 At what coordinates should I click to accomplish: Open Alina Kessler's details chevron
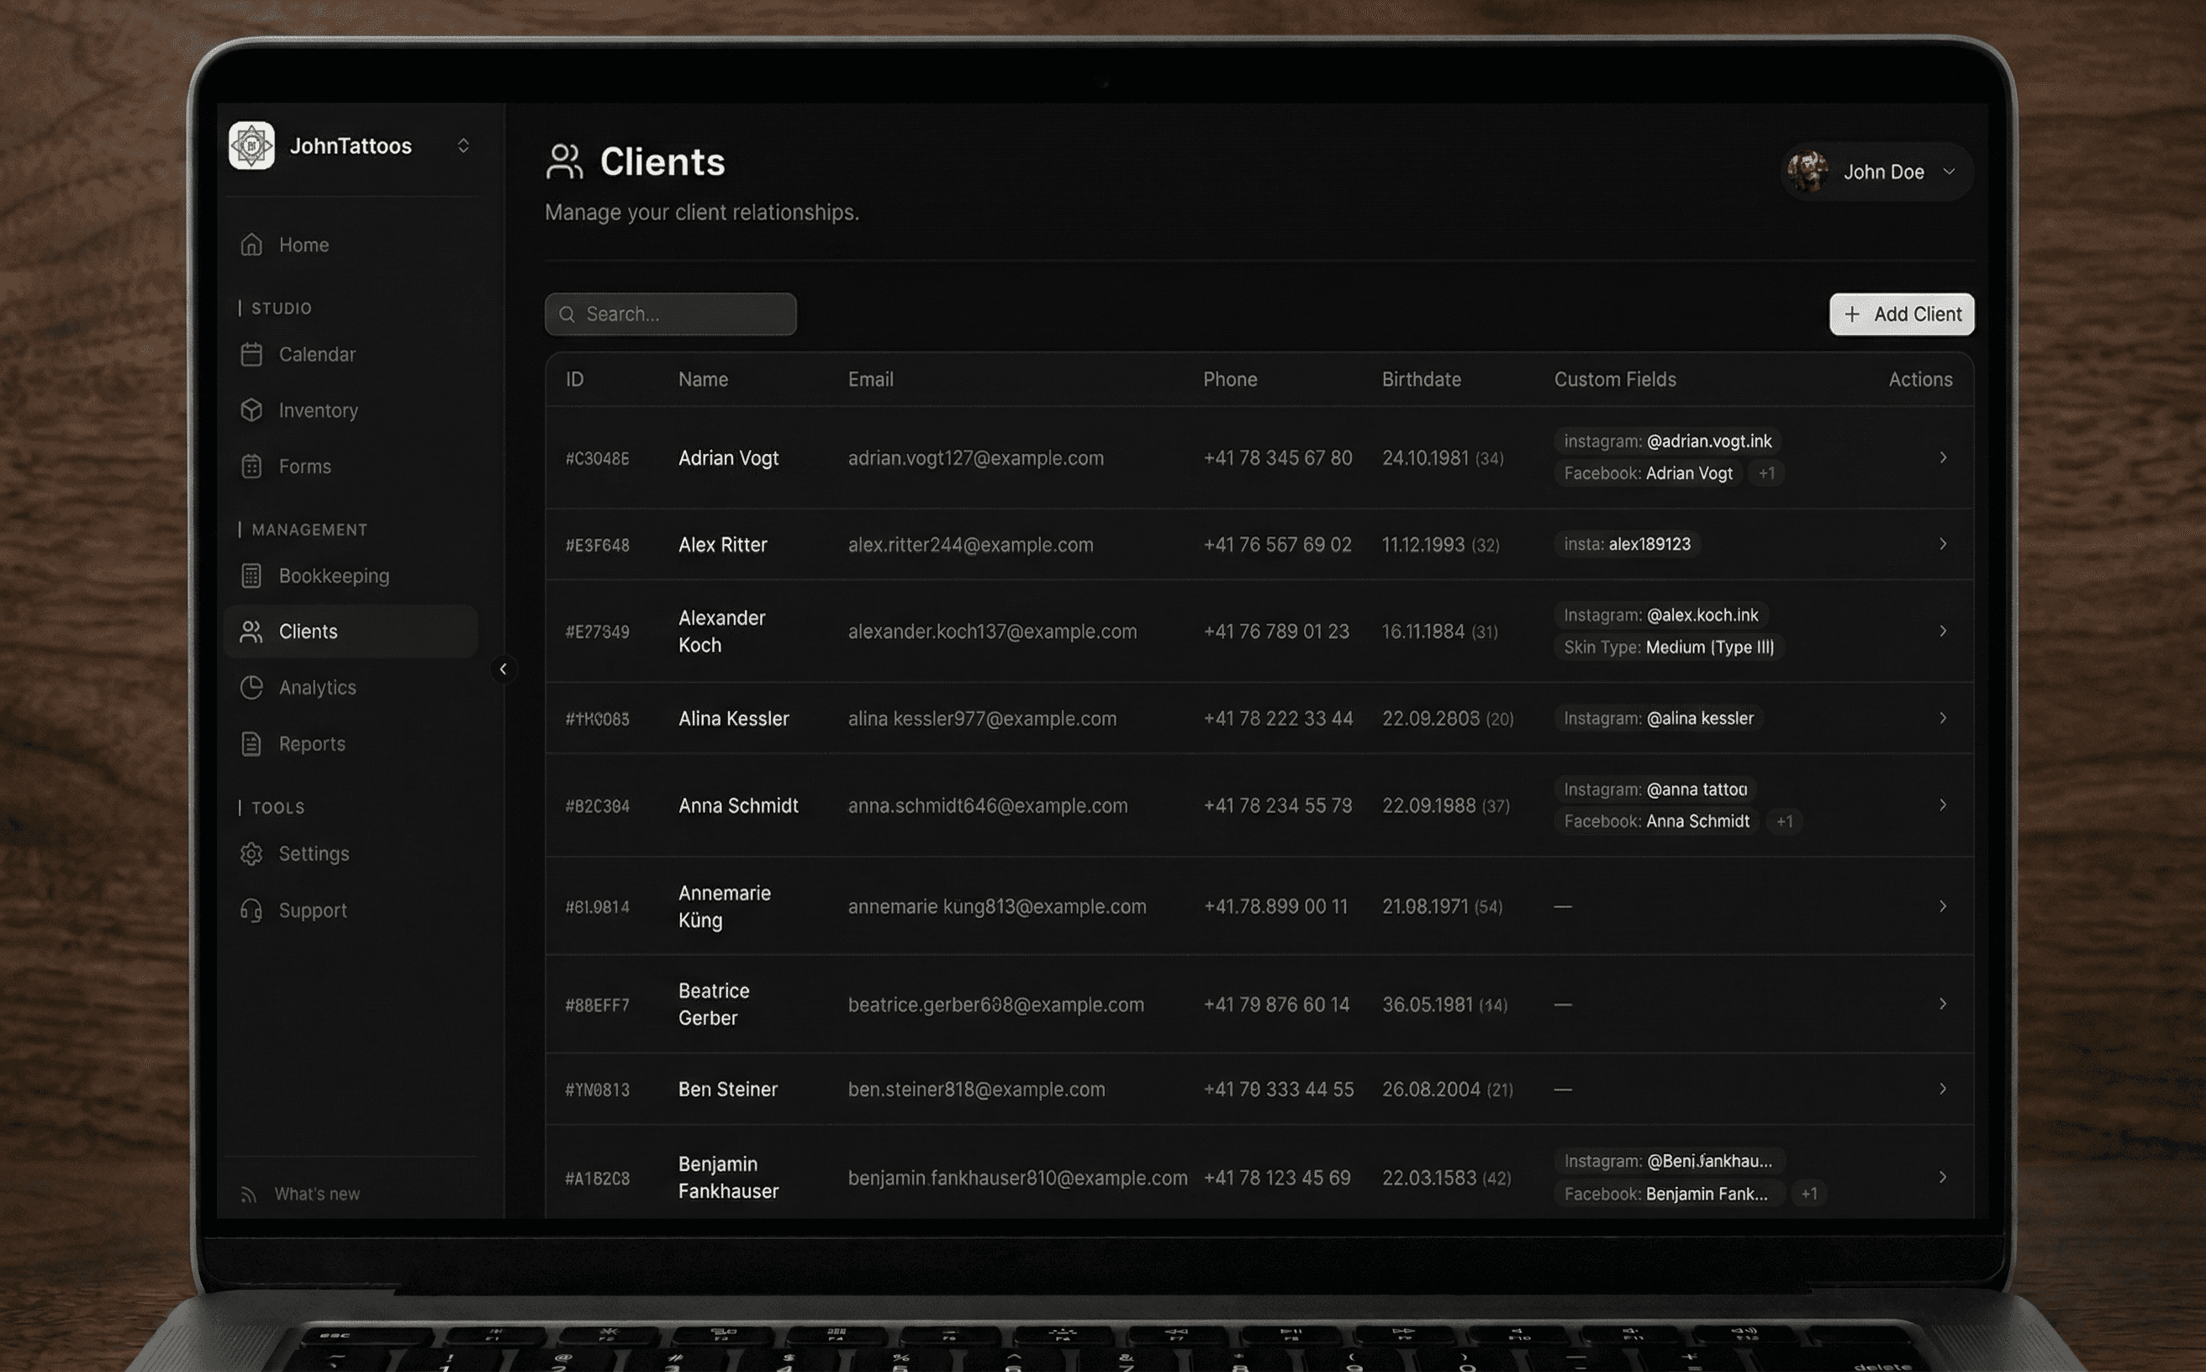pyautogui.click(x=1942, y=718)
